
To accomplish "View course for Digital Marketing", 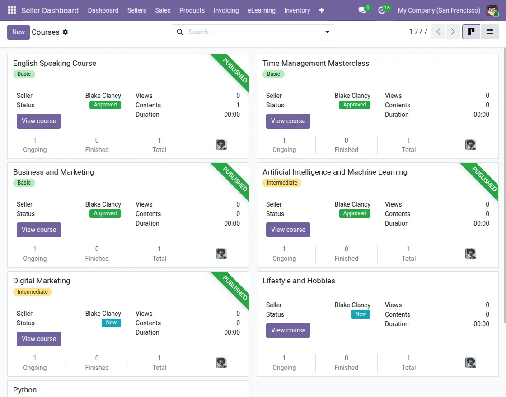I will [x=39, y=339].
